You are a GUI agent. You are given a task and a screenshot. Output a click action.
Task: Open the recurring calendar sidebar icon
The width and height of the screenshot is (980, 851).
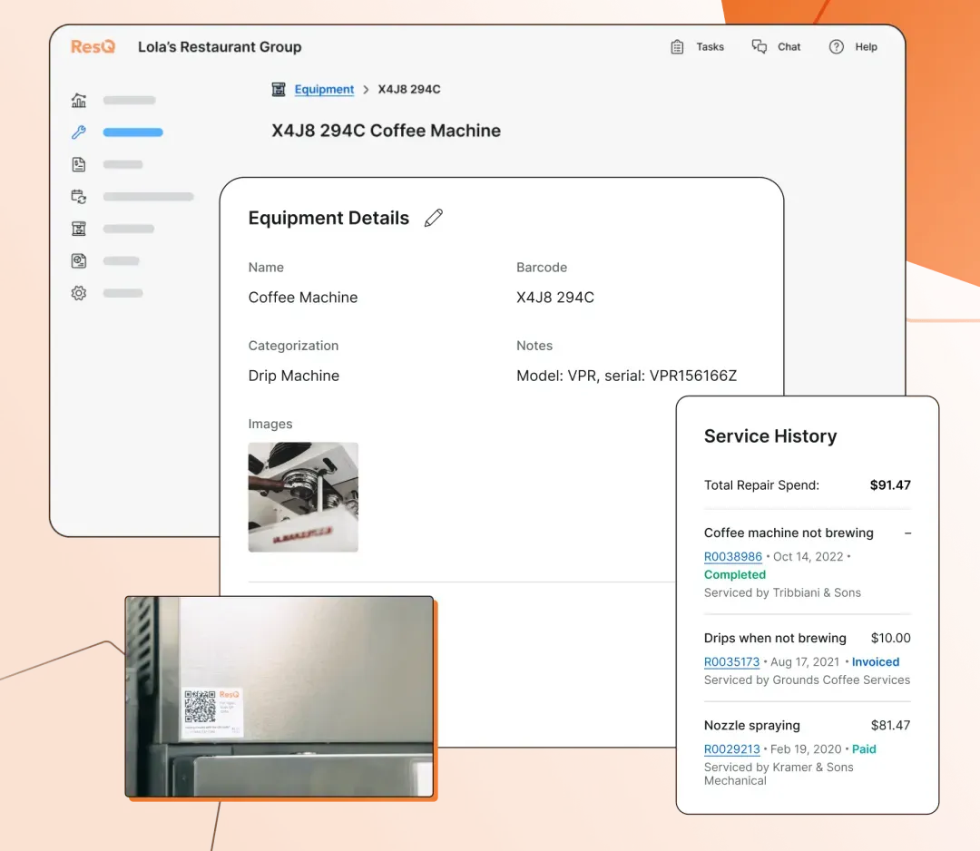[x=79, y=197]
